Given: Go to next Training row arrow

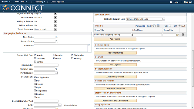Looking at the screenshot, I should coord(179,26).
